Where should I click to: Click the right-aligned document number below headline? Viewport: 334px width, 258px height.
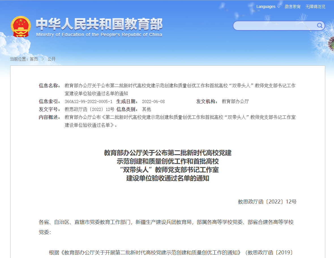tap(267, 202)
